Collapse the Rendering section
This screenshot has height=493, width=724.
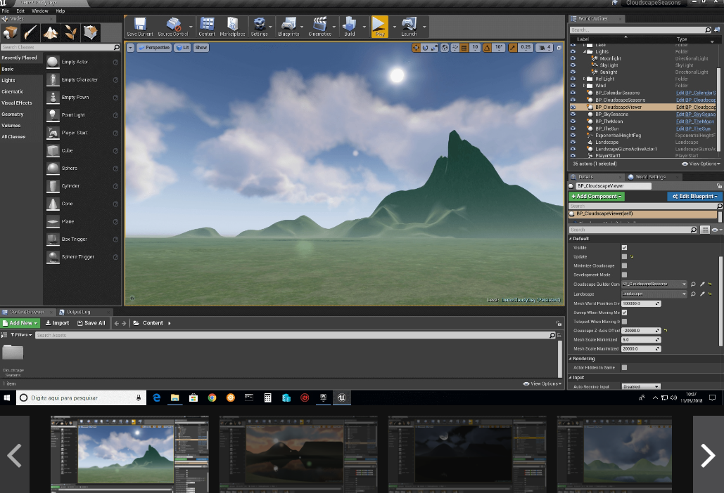(570, 358)
